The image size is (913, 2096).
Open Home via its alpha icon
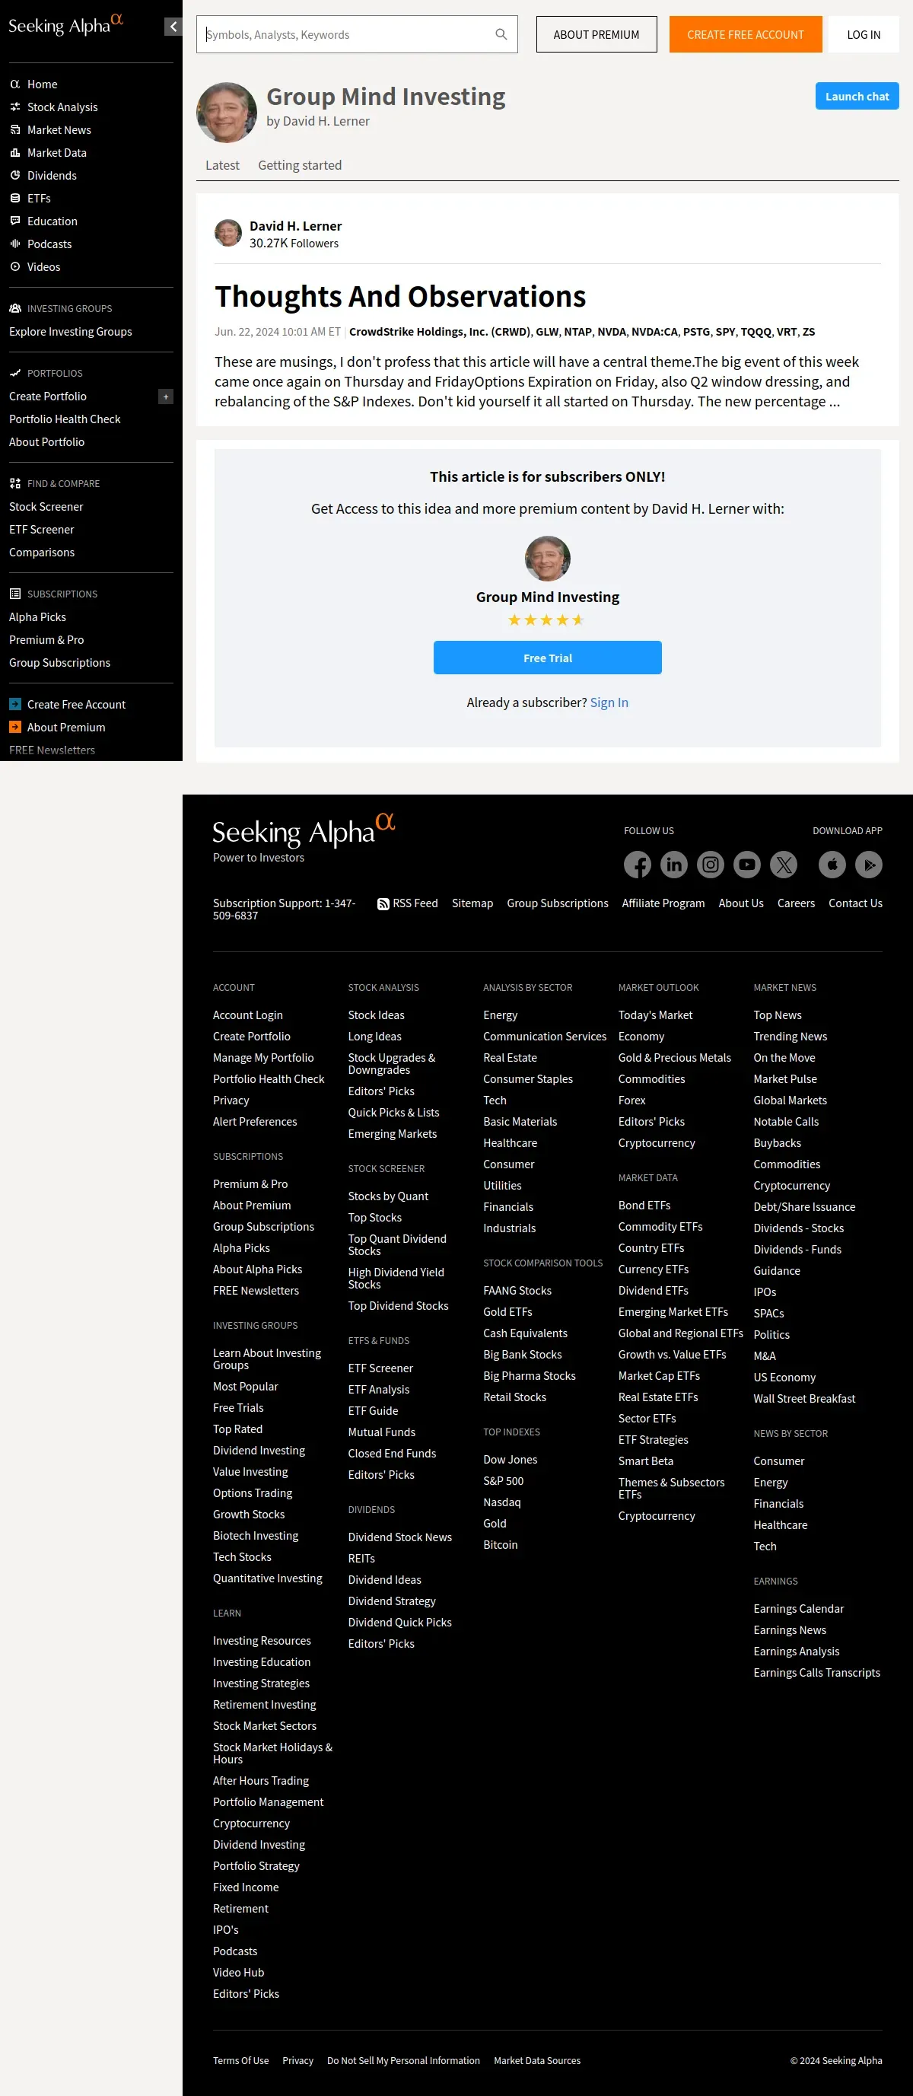click(14, 84)
